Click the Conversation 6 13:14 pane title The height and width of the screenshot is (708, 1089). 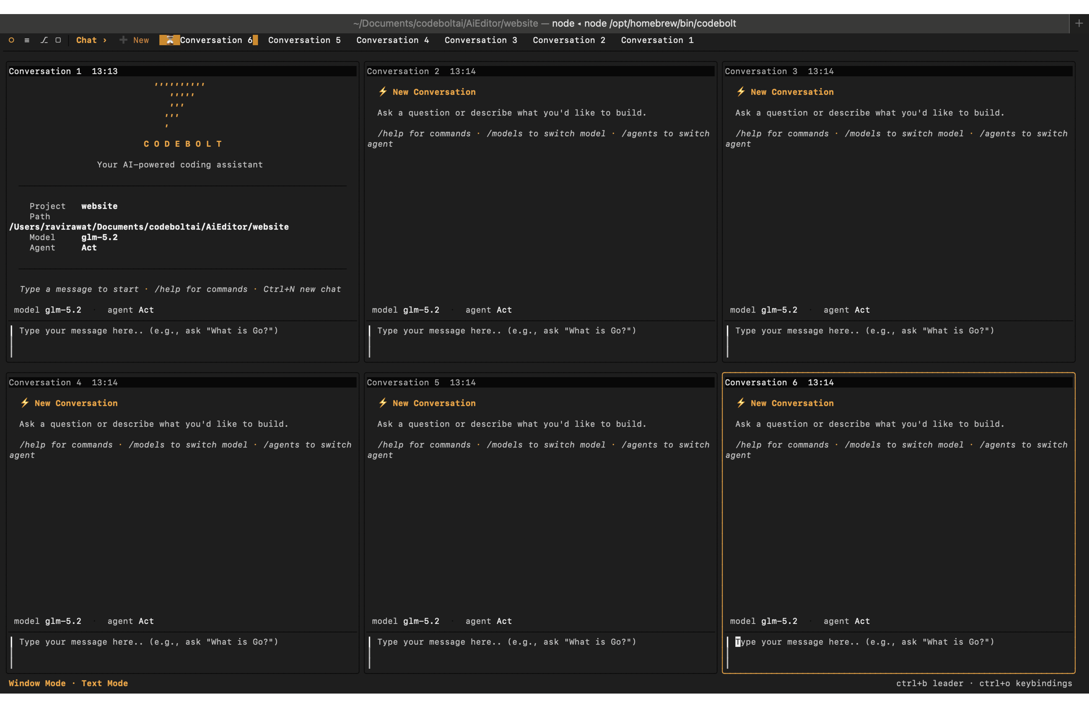pos(779,383)
